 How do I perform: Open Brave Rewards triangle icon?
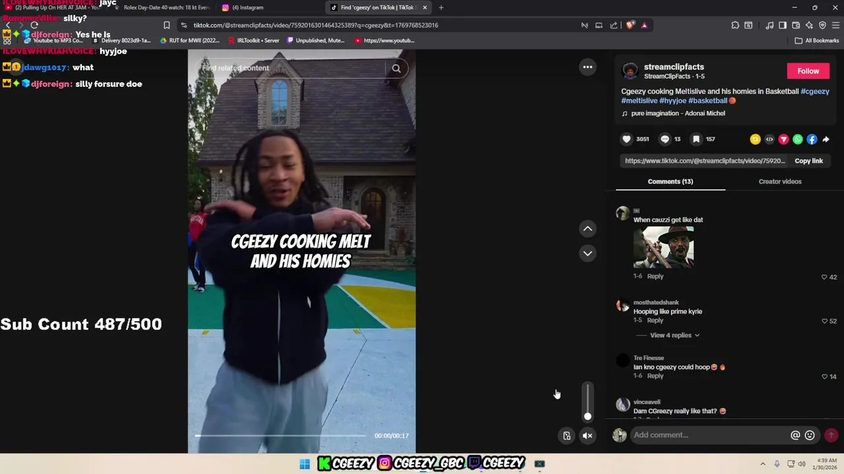pyautogui.click(x=644, y=25)
